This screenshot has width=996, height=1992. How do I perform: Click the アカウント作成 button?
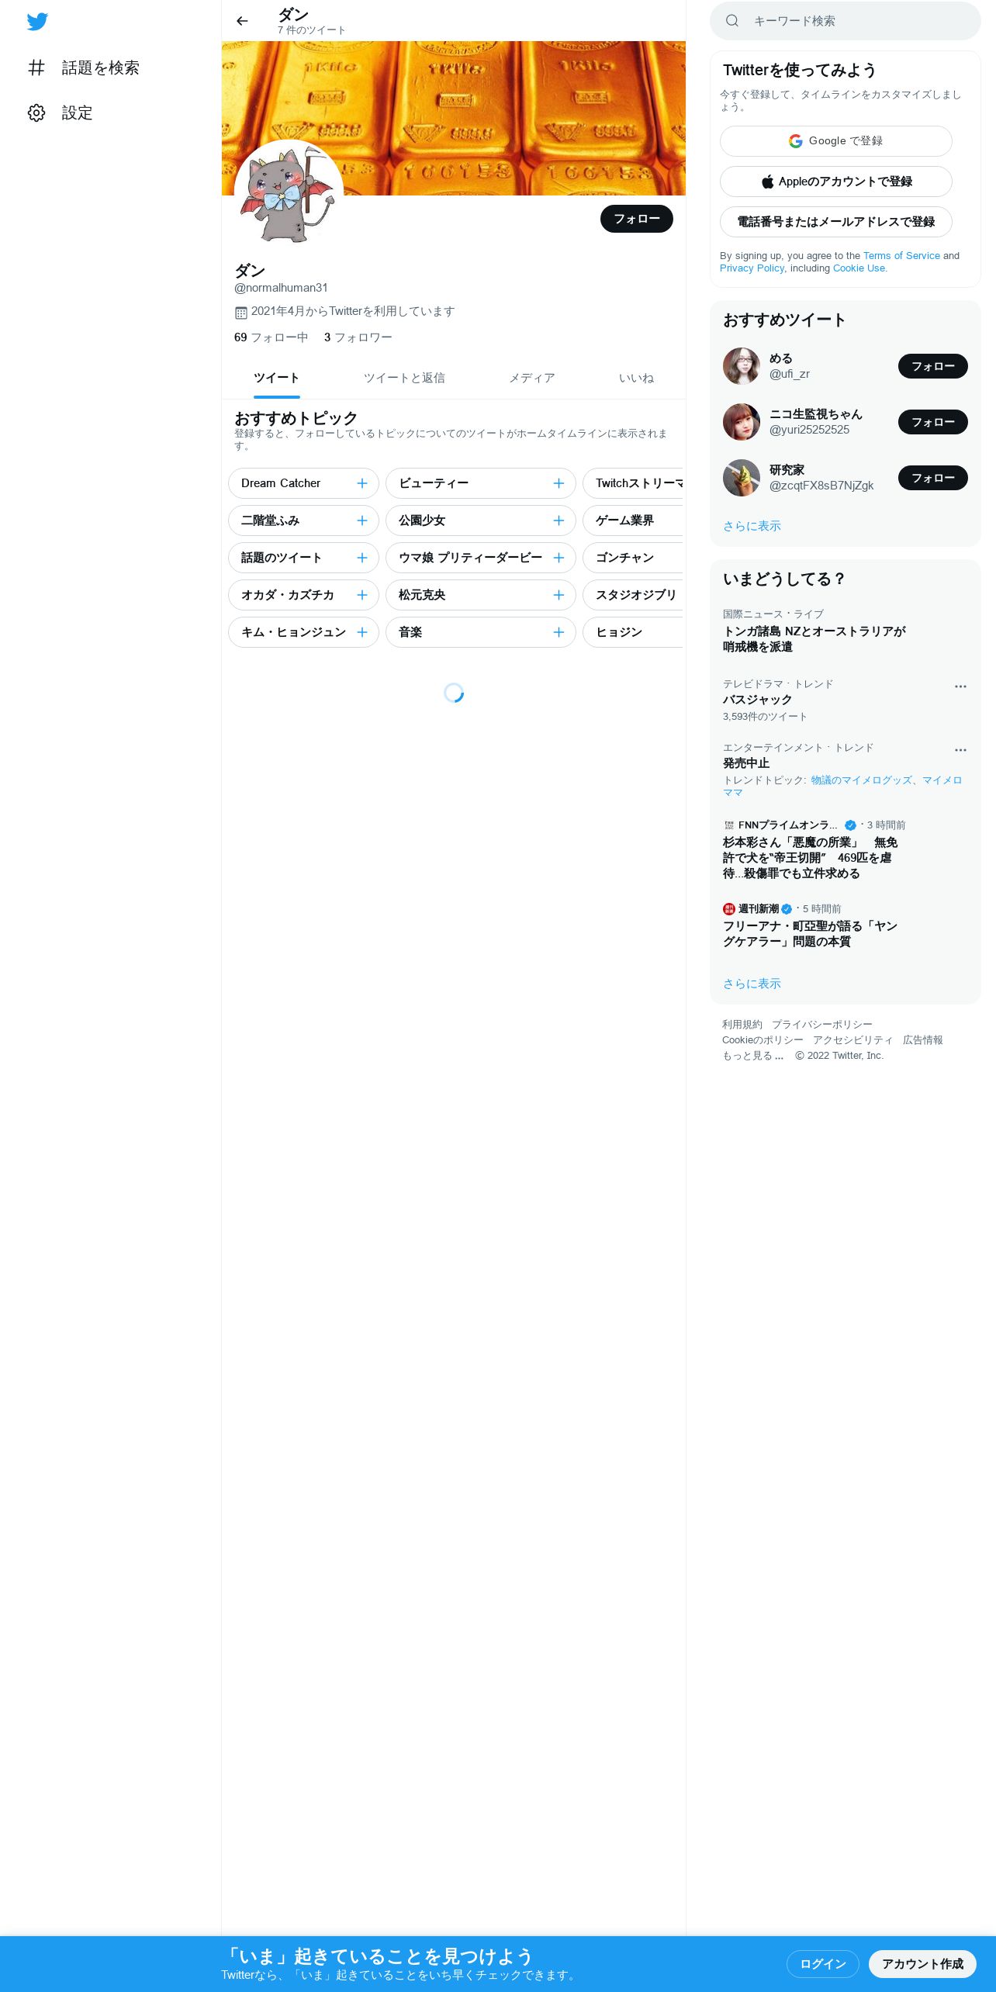[922, 1964]
